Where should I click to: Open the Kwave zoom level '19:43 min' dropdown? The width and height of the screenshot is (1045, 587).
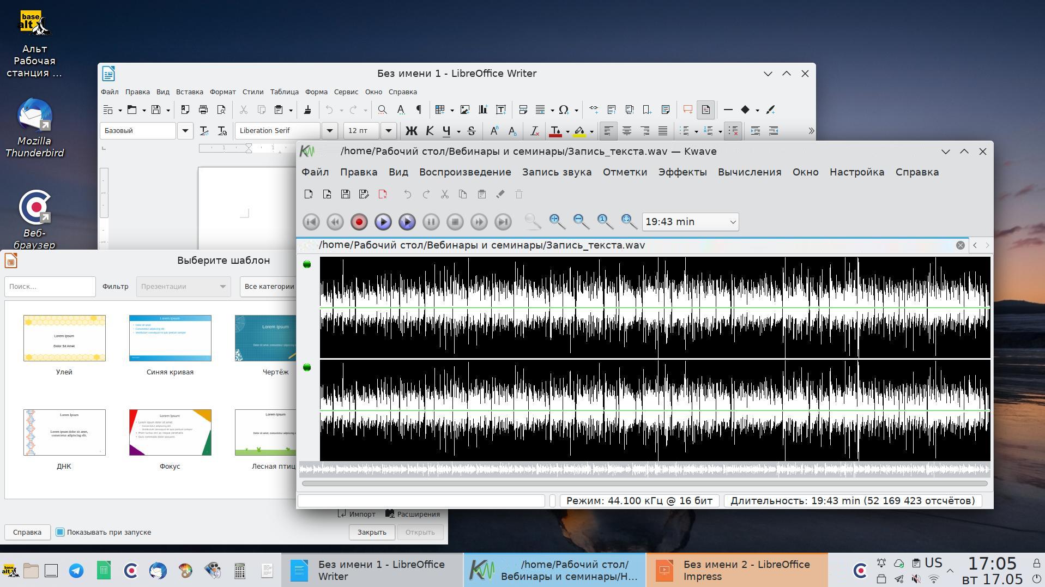(691, 222)
